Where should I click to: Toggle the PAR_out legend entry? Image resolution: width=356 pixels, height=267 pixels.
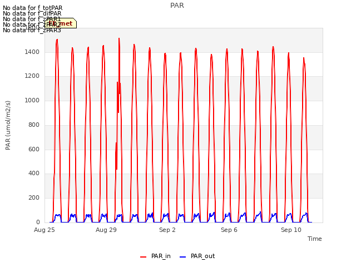click(x=197, y=256)
